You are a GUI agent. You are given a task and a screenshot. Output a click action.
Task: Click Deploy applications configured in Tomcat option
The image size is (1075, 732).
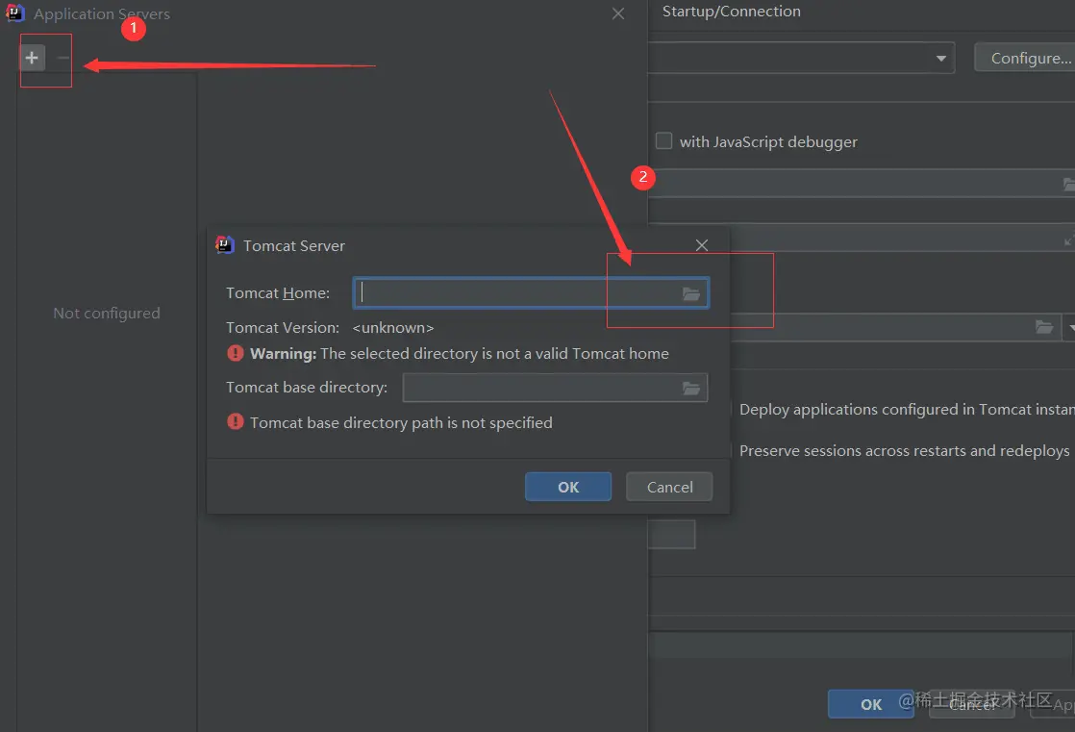(x=907, y=410)
